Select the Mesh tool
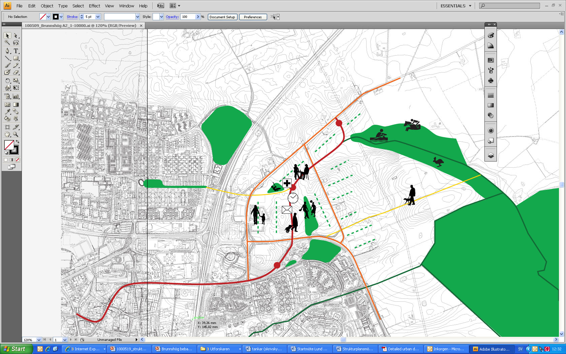566x354 pixels. [7, 105]
